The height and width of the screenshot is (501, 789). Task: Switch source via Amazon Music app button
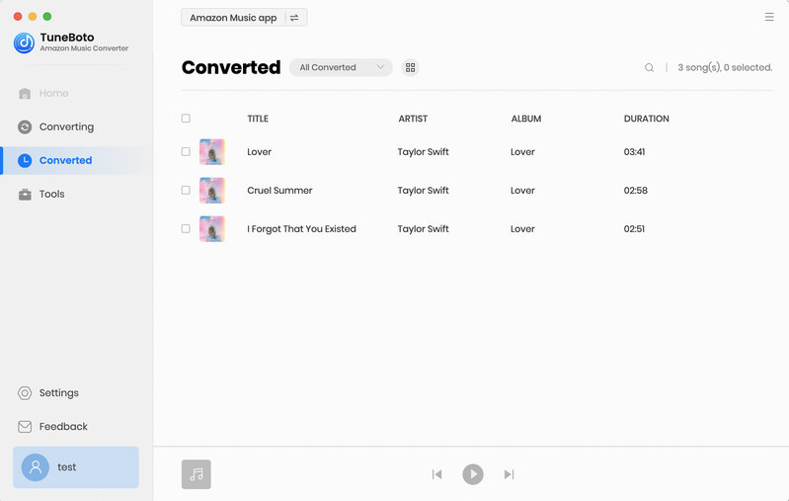[244, 18]
